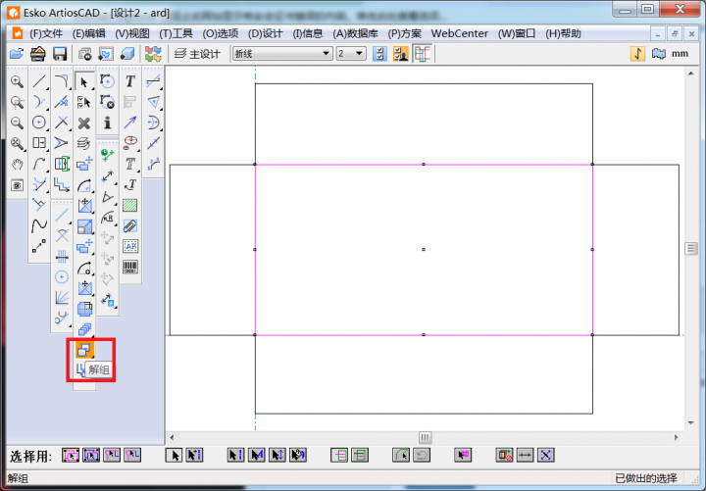The height and width of the screenshot is (491, 706).
Task: Toggle the music note sound button
Action: (x=637, y=53)
